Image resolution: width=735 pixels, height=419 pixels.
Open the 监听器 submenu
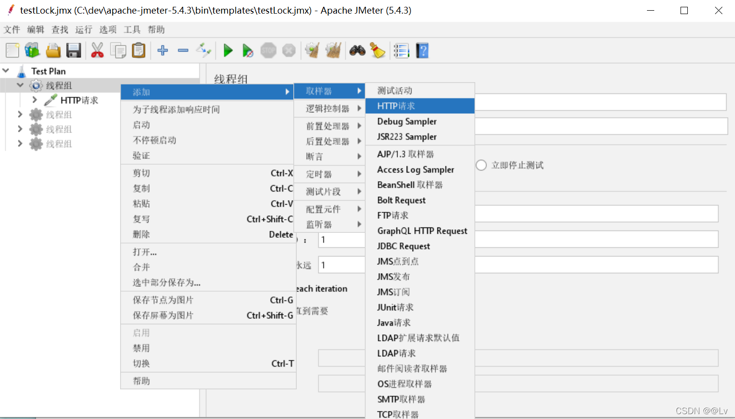click(329, 225)
